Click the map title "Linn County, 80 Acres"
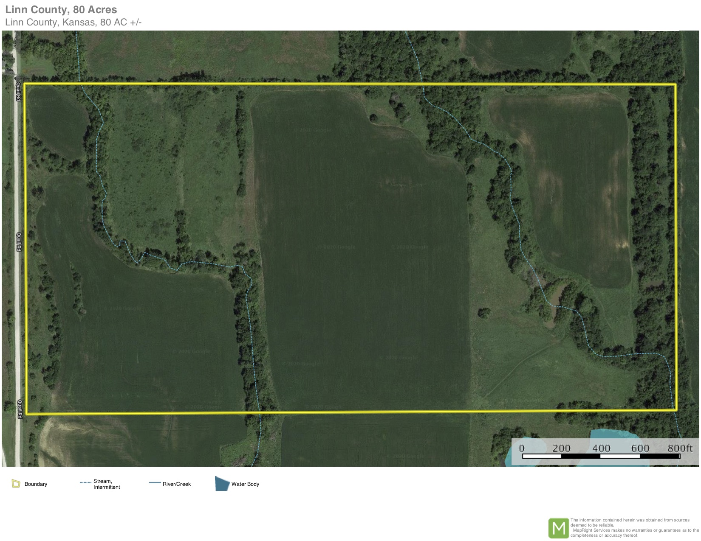Image resolution: width=701 pixels, height=541 pixels. coord(61,9)
